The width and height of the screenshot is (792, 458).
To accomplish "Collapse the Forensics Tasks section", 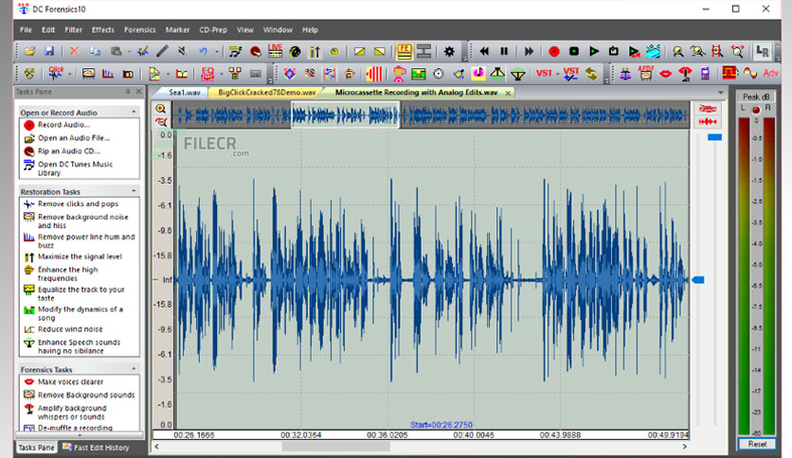I will 134,369.
